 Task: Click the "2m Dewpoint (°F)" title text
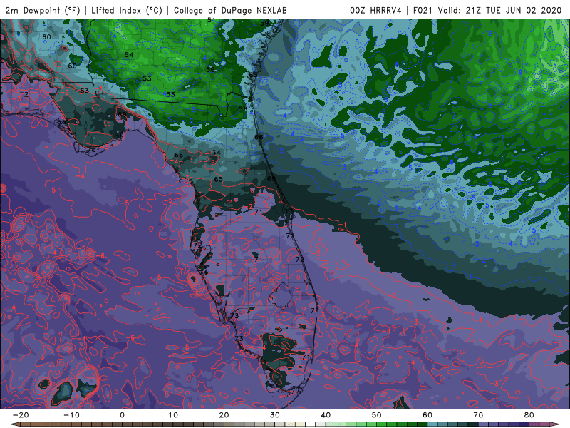click(43, 10)
